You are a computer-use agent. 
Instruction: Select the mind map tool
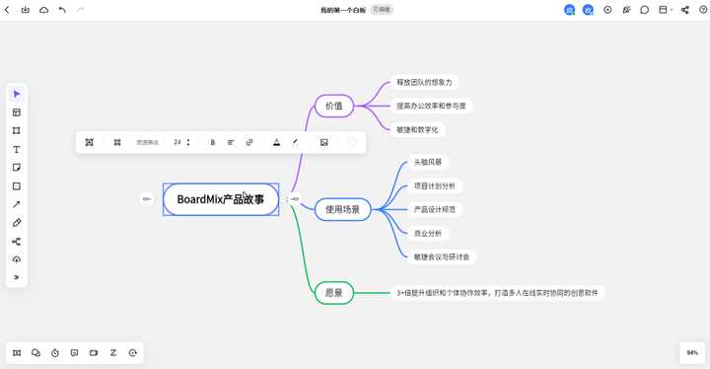(17, 241)
